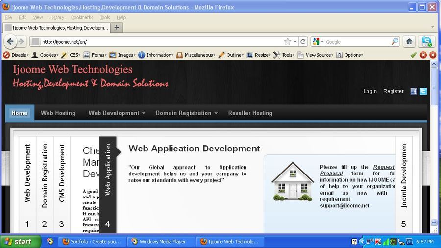This screenshot has height=248, width=441.
Task: Open the Edit menu
Action: 22,18
